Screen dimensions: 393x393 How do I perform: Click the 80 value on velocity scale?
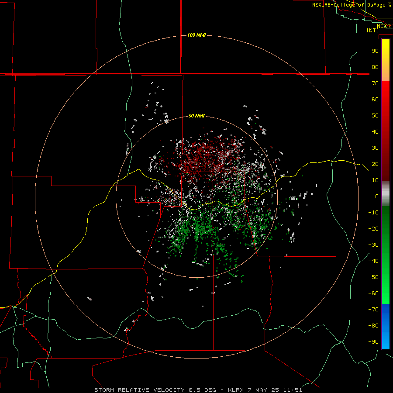(x=375, y=67)
